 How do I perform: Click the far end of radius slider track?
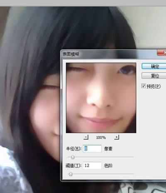(133, 157)
